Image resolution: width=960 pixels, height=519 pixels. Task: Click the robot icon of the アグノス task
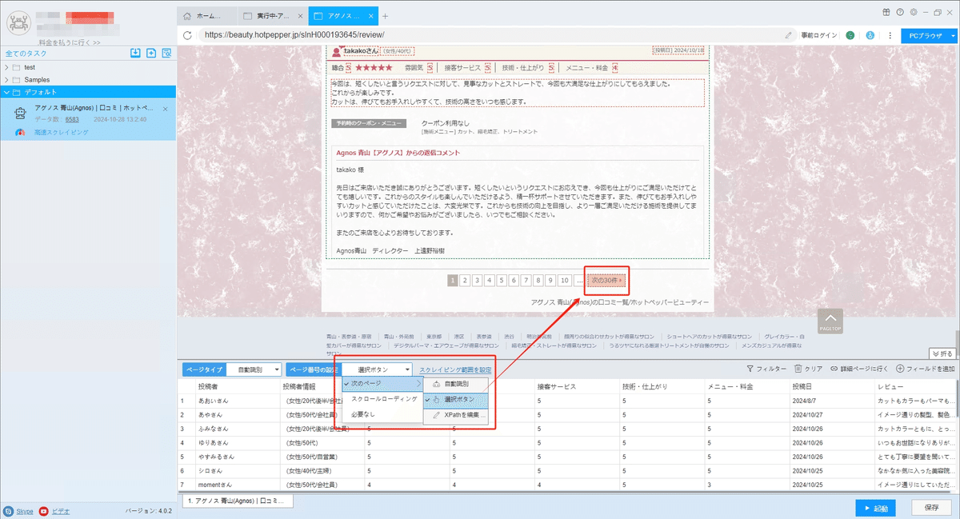(21, 113)
